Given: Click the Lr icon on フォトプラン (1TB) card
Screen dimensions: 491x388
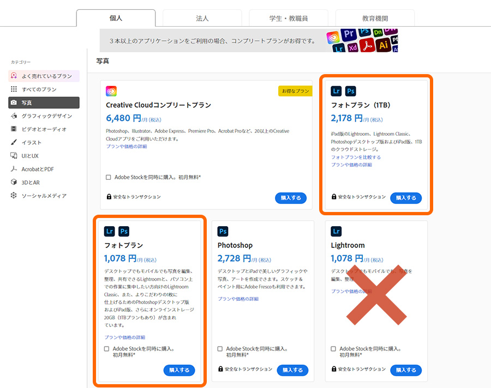Looking at the screenshot, I should tap(336, 91).
